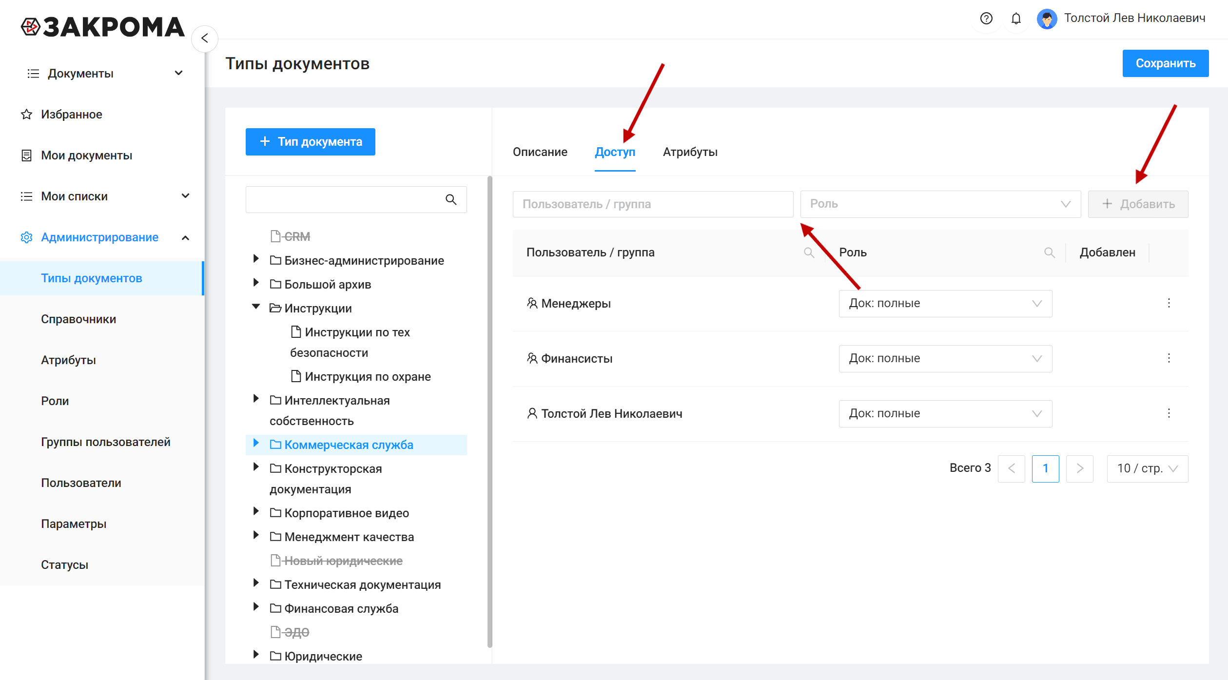Open the 10 / стр. page size dropdown
The height and width of the screenshot is (680, 1228).
click(1147, 468)
